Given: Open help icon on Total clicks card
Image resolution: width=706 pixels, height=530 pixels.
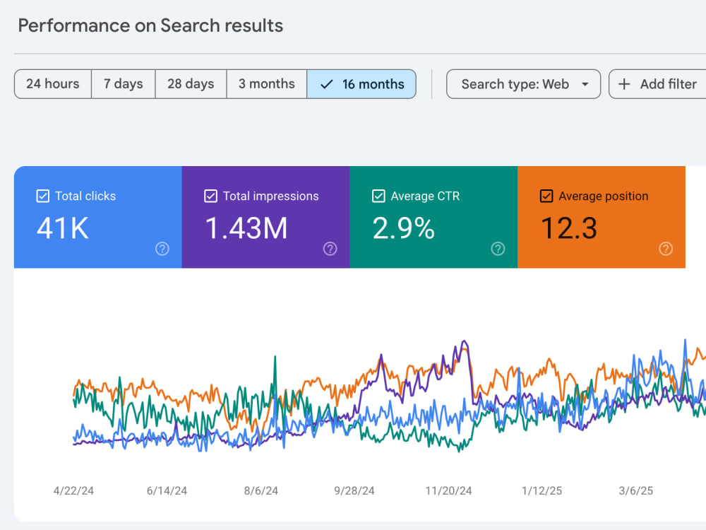Looking at the screenshot, I should (x=162, y=249).
